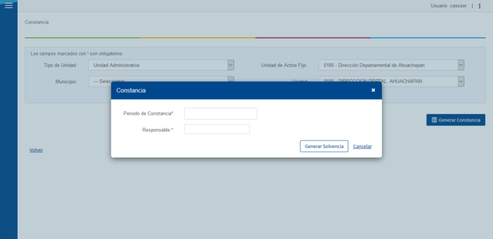Click the Constancia page heading

click(x=37, y=22)
